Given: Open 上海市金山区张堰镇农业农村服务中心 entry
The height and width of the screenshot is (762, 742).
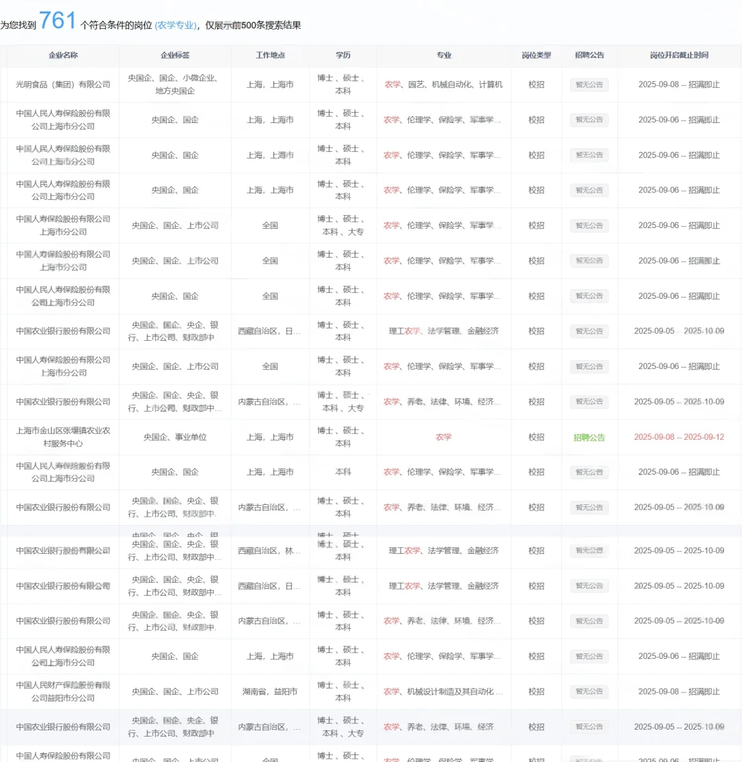Looking at the screenshot, I should pos(63,437).
